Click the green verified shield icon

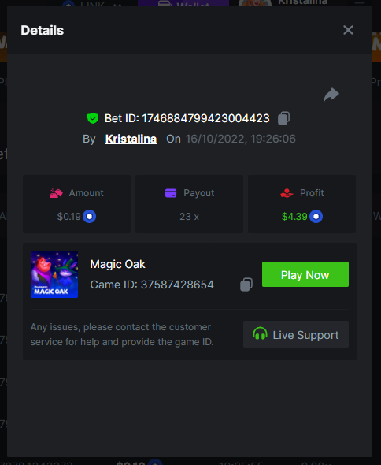[x=93, y=118]
